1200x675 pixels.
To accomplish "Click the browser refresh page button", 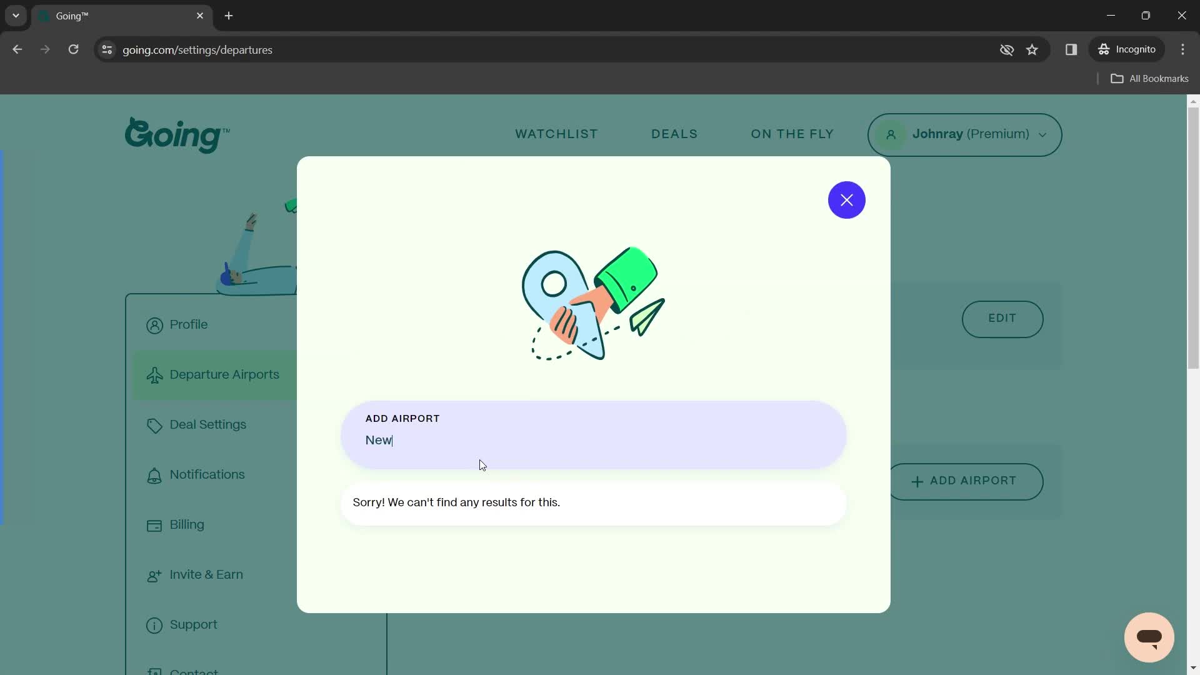I will click(73, 49).
